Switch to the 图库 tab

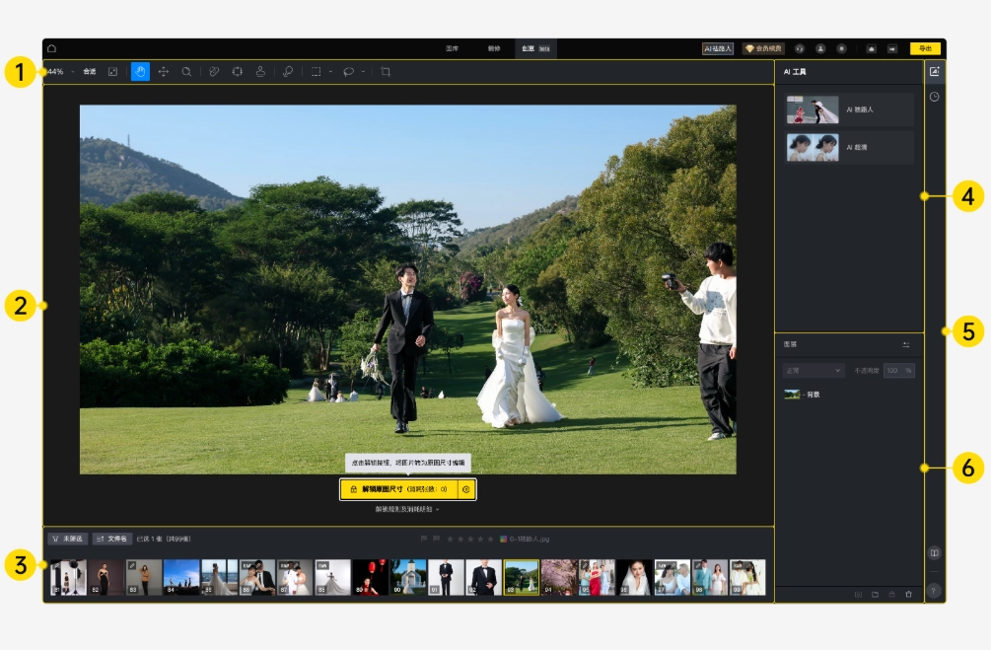[x=452, y=48]
